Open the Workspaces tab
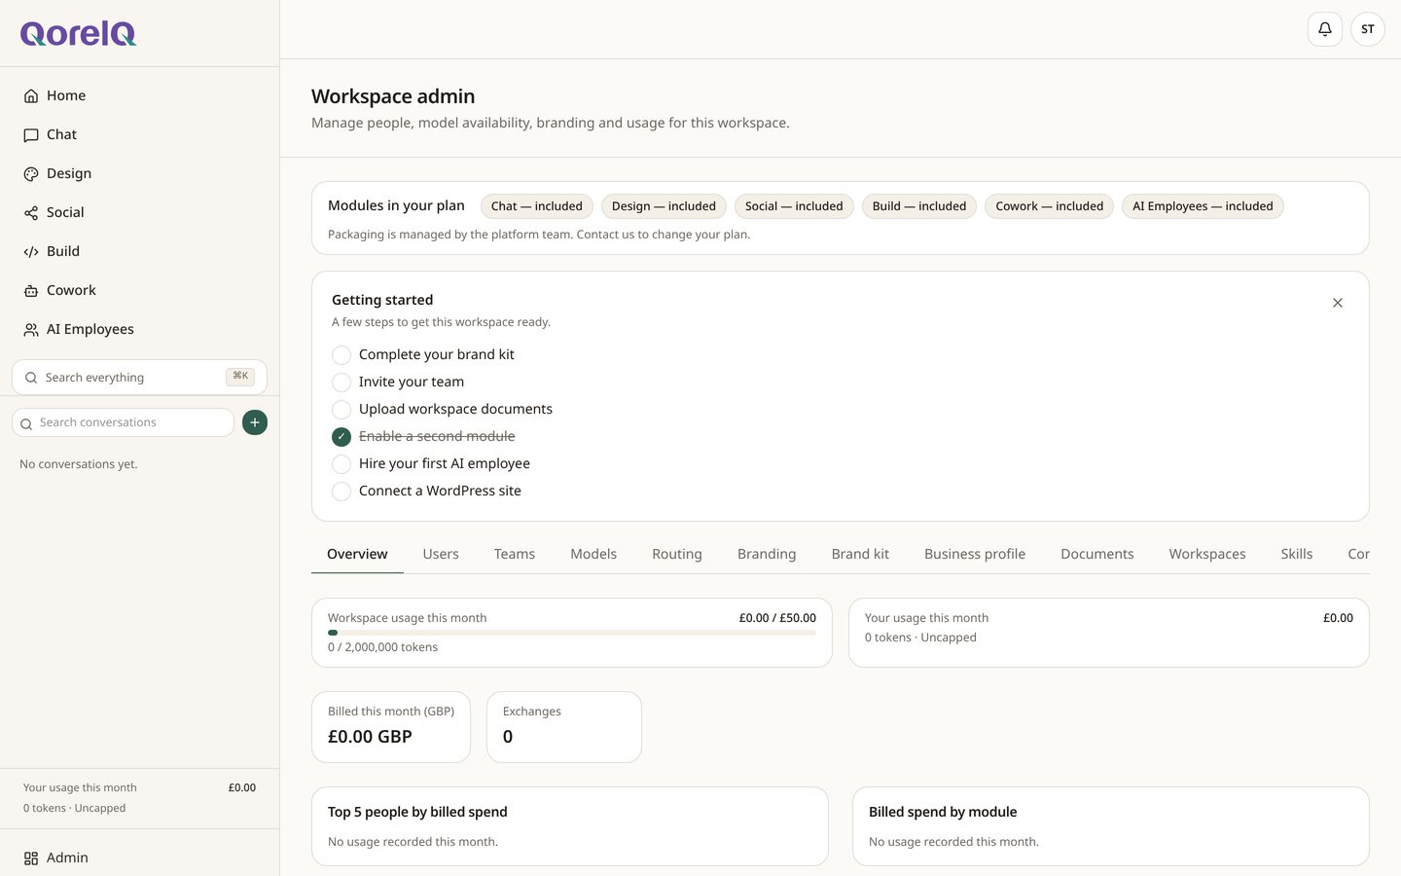The height and width of the screenshot is (876, 1401). tap(1207, 554)
